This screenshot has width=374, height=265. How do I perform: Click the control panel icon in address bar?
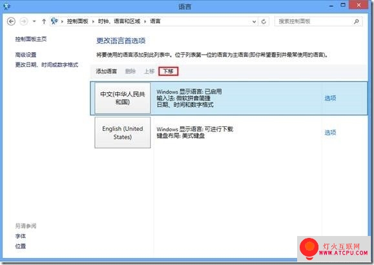click(54, 21)
